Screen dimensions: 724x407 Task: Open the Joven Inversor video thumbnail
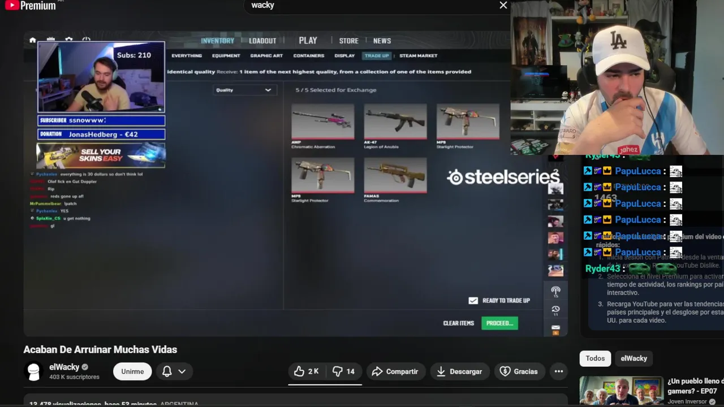[x=621, y=391]
